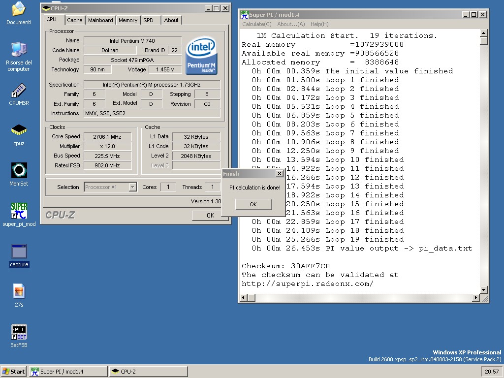Screen dimensions: 504x378
Task: Minimize the Super PI window
Action: point(466,15)
